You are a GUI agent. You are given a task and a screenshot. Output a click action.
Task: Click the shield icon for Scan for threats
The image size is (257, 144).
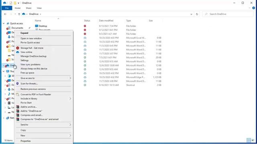click(x=18, y=84)
